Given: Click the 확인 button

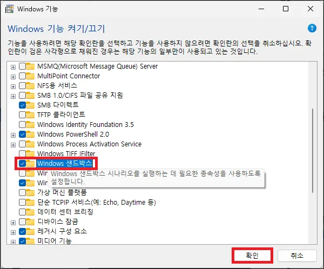Looking at the screenshot, I should pos(252,255).
